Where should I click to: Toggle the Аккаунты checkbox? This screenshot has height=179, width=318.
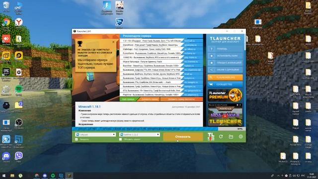coord(77,139)
